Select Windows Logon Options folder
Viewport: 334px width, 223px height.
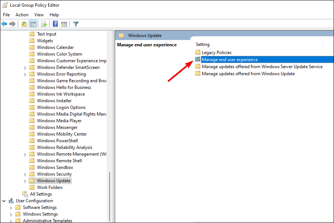click(x=61, y=107)
